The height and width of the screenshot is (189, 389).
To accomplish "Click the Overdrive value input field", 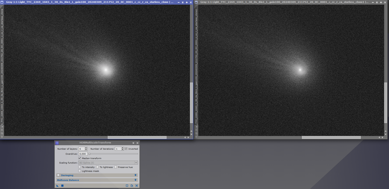I will tap(83, 154).
